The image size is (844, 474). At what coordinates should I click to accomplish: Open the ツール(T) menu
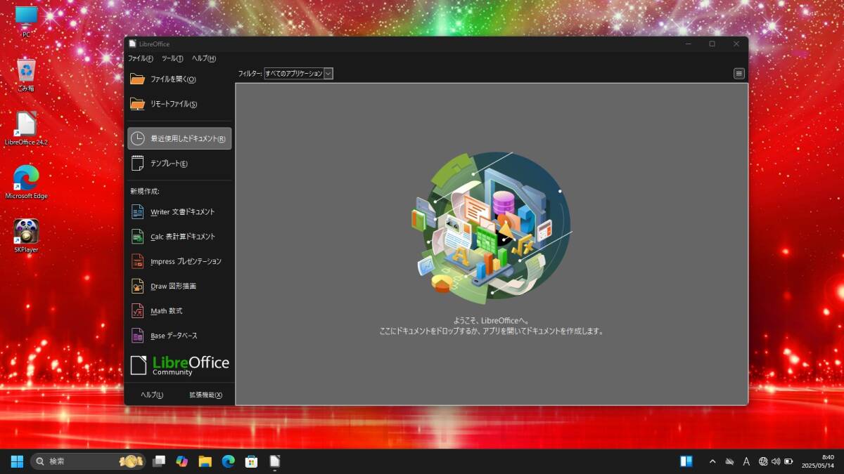[x=172, y=58]
